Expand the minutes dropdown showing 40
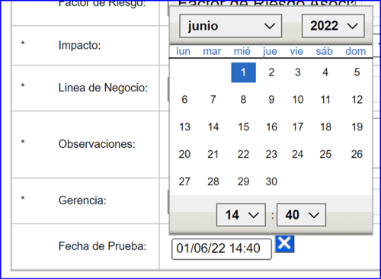The height and width of the screenshot is (279, 381). click(x=301, y=215)
